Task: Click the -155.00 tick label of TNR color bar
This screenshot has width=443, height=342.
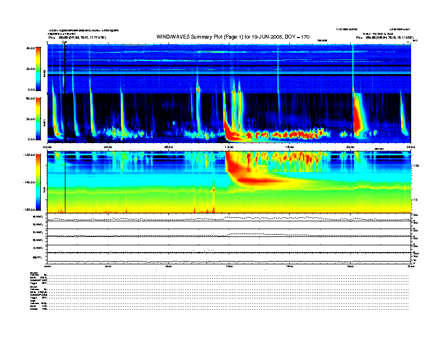Action: (29, 210)
